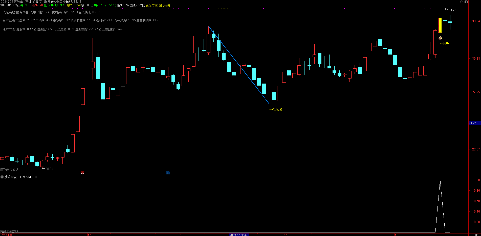The width and height of the screenshot is (481, 236).
Task: Click the diamond icon at top-right of chart
Action: [x=461, y=2]
